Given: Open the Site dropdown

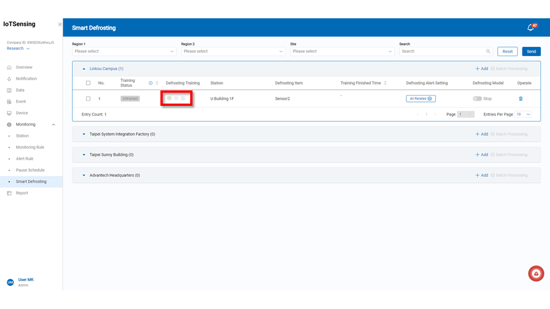Looking at the screenshot, I should [x=342, y=51].
